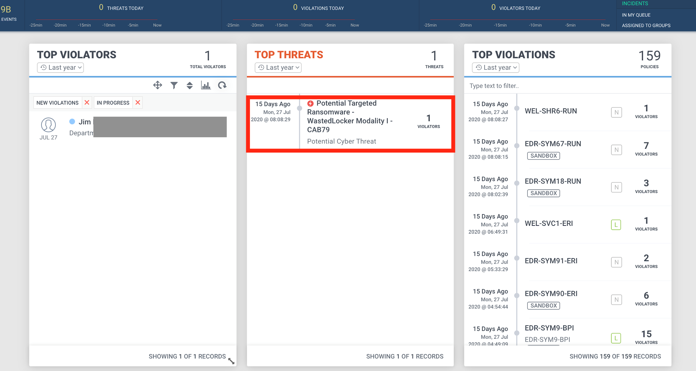696x371 pixels.
Task: Open the Top Threats Last year dropdown
Action: pos(278,68)
